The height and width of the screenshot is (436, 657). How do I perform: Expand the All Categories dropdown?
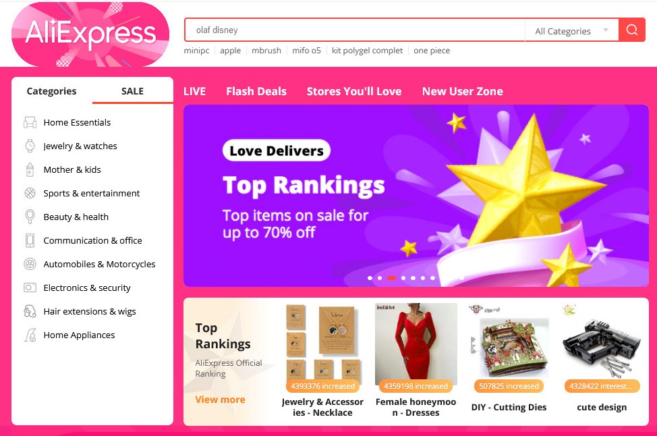pos(571,31)
